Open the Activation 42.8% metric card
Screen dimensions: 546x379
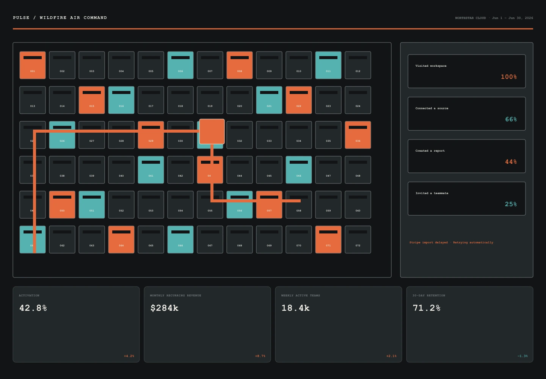pos(76,324)
